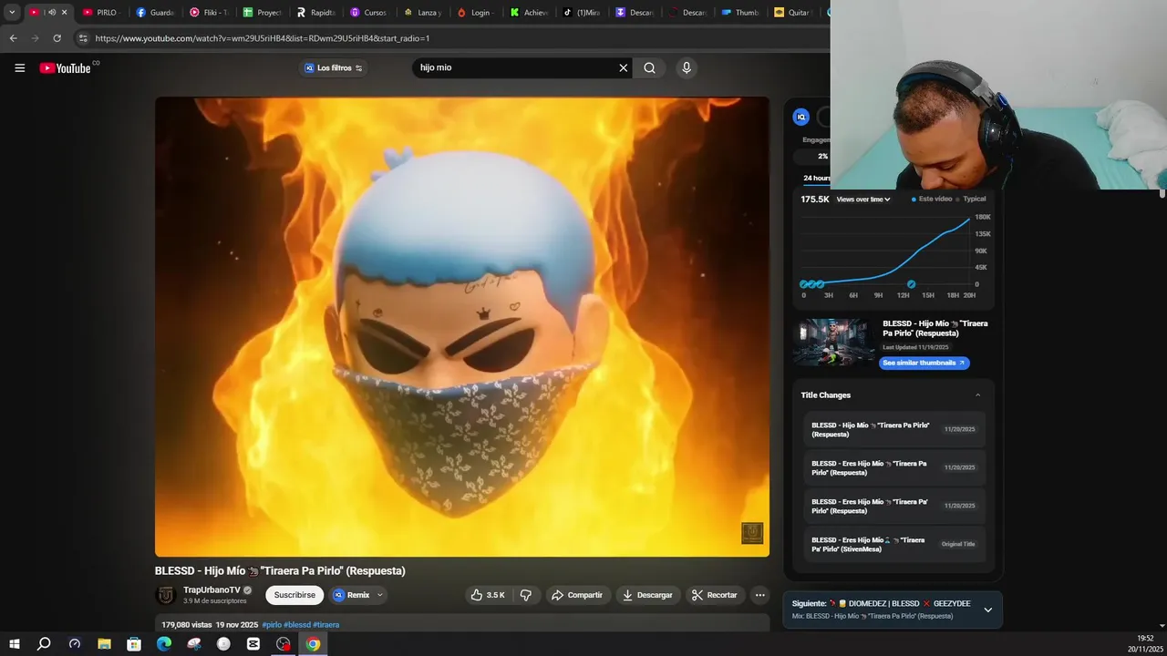
Task: Toggle the 'Typical' chart legend
Action: (x=972, y=199)
